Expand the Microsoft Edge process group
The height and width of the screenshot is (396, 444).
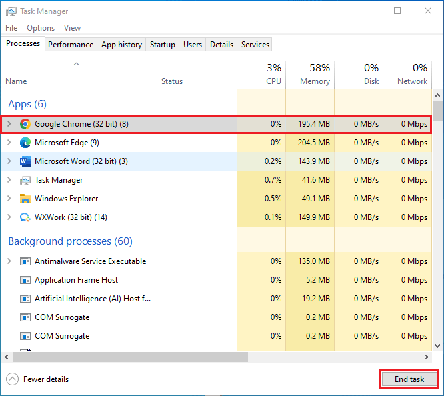pos(9,143)
